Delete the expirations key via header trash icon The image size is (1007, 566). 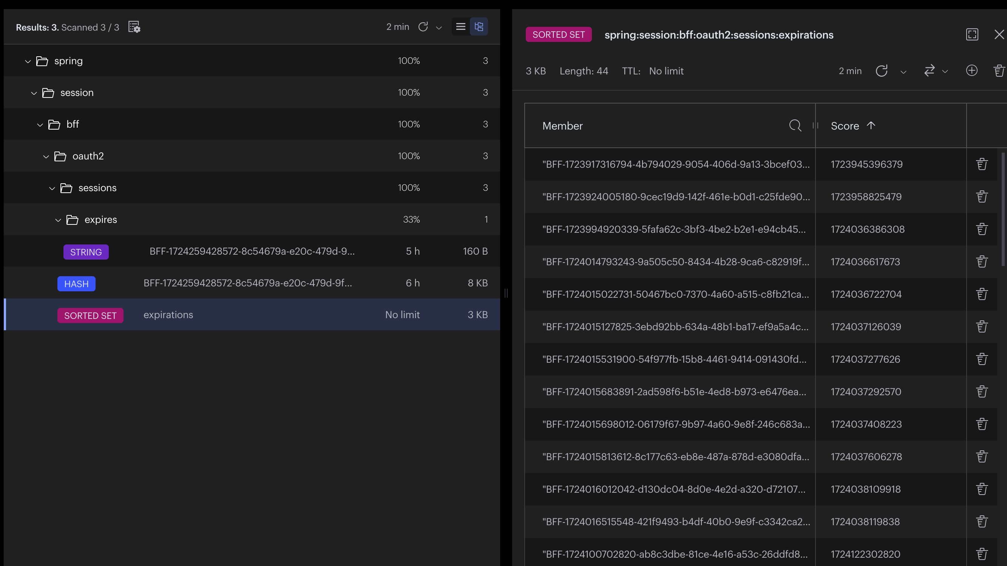pos(998,70)
